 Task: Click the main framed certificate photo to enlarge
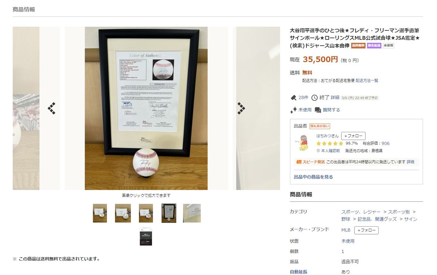click(x=146, y=108)
